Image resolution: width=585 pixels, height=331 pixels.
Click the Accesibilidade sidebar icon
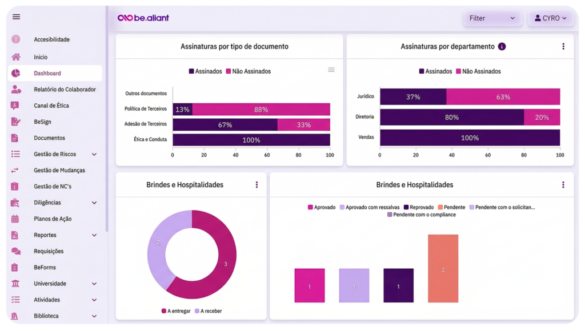point(16,39)
